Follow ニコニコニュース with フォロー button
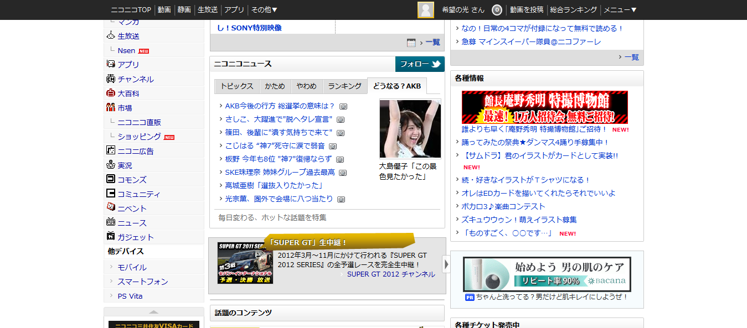The width and height of the screenshot is (747, 328). pos(420,64)
